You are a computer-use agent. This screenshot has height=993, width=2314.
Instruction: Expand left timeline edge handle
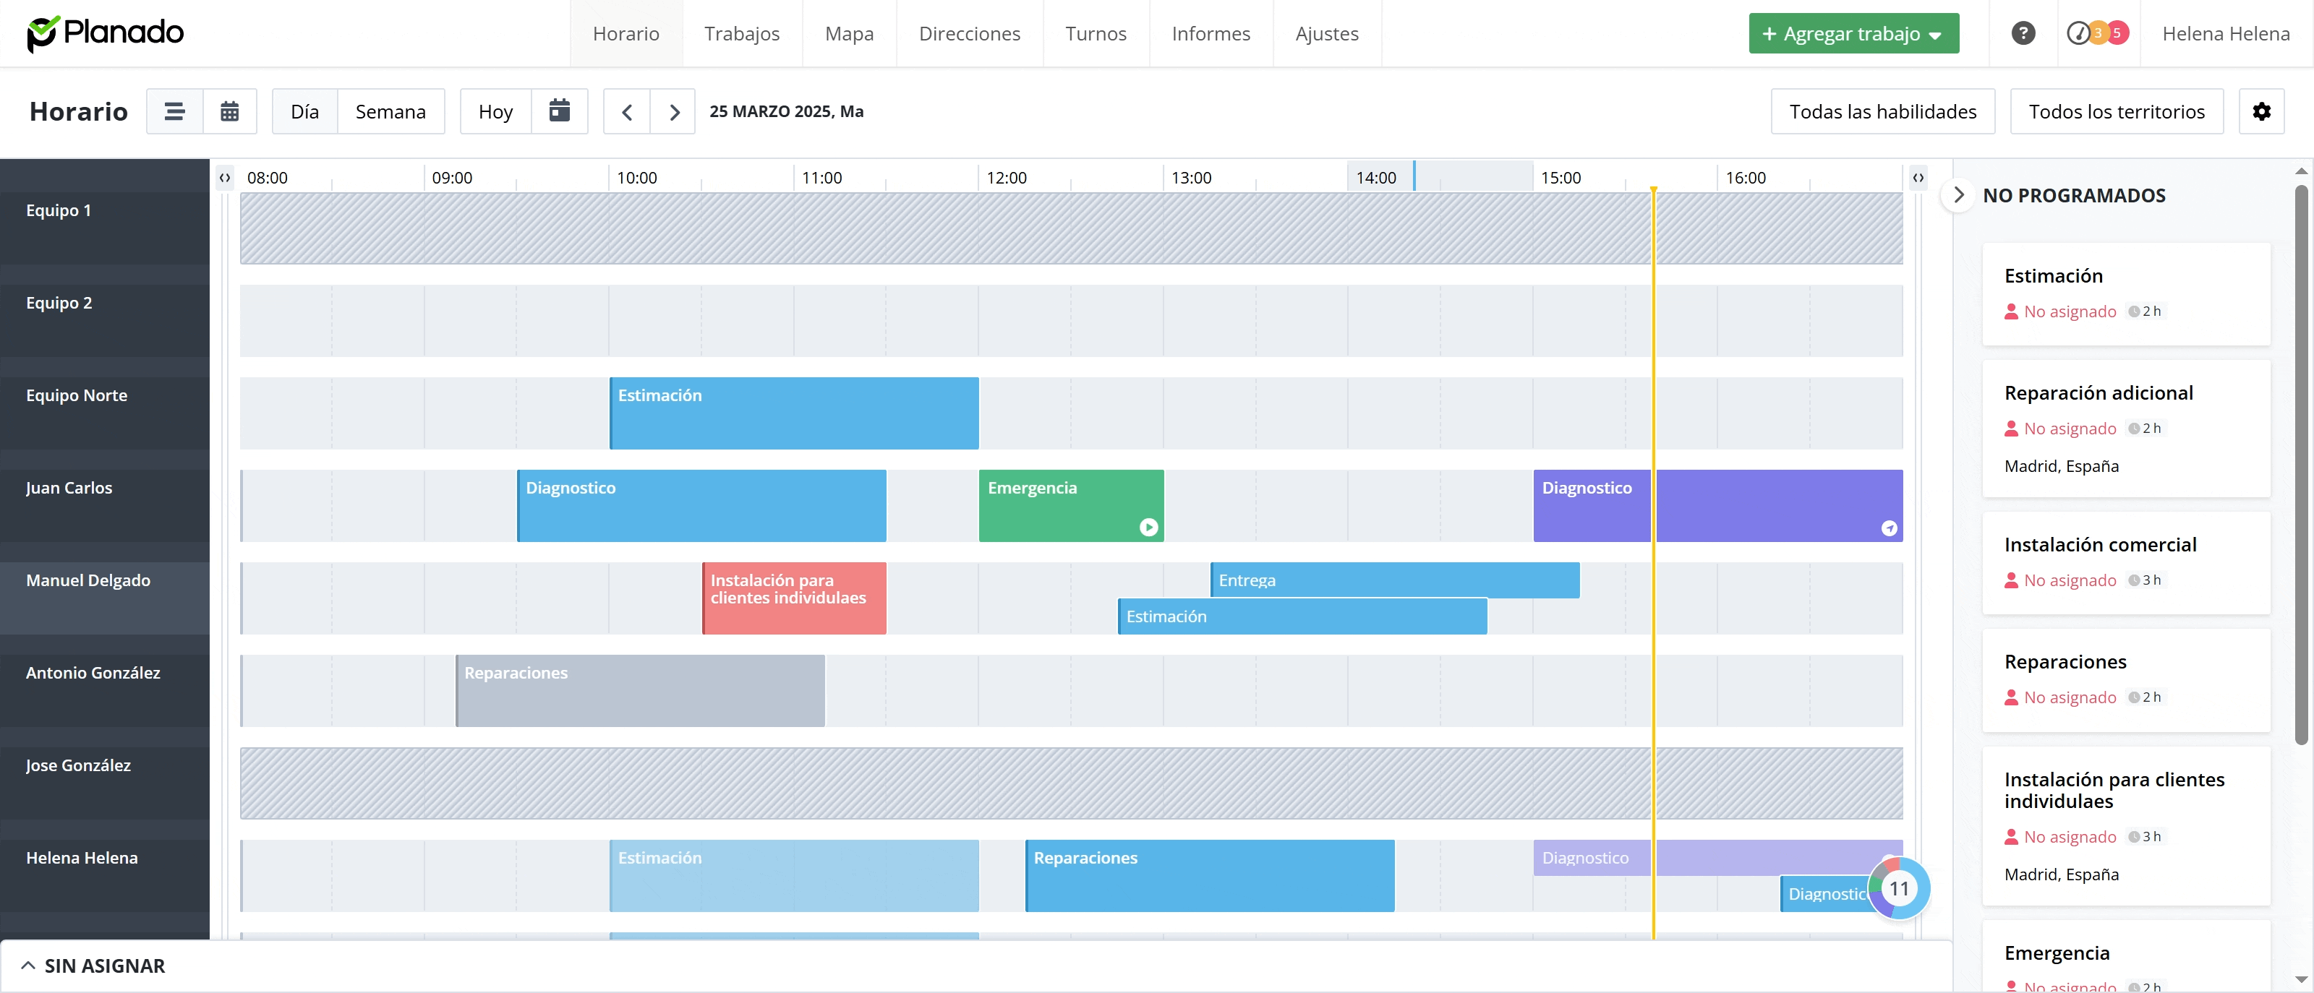225,178
